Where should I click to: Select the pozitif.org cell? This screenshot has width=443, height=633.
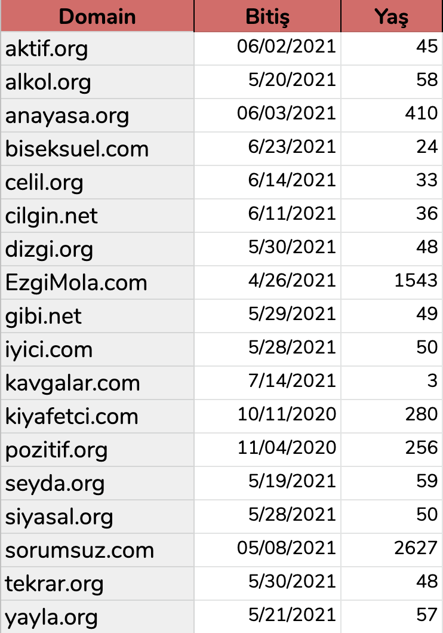tap(97, 450)
